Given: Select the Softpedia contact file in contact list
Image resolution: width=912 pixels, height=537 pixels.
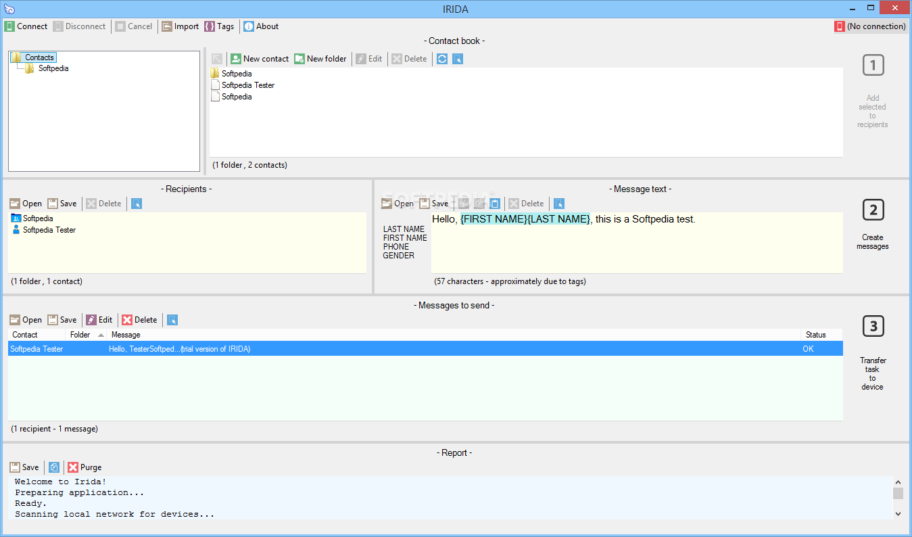Looking at the screenshot, I should (x=231, y=97).
